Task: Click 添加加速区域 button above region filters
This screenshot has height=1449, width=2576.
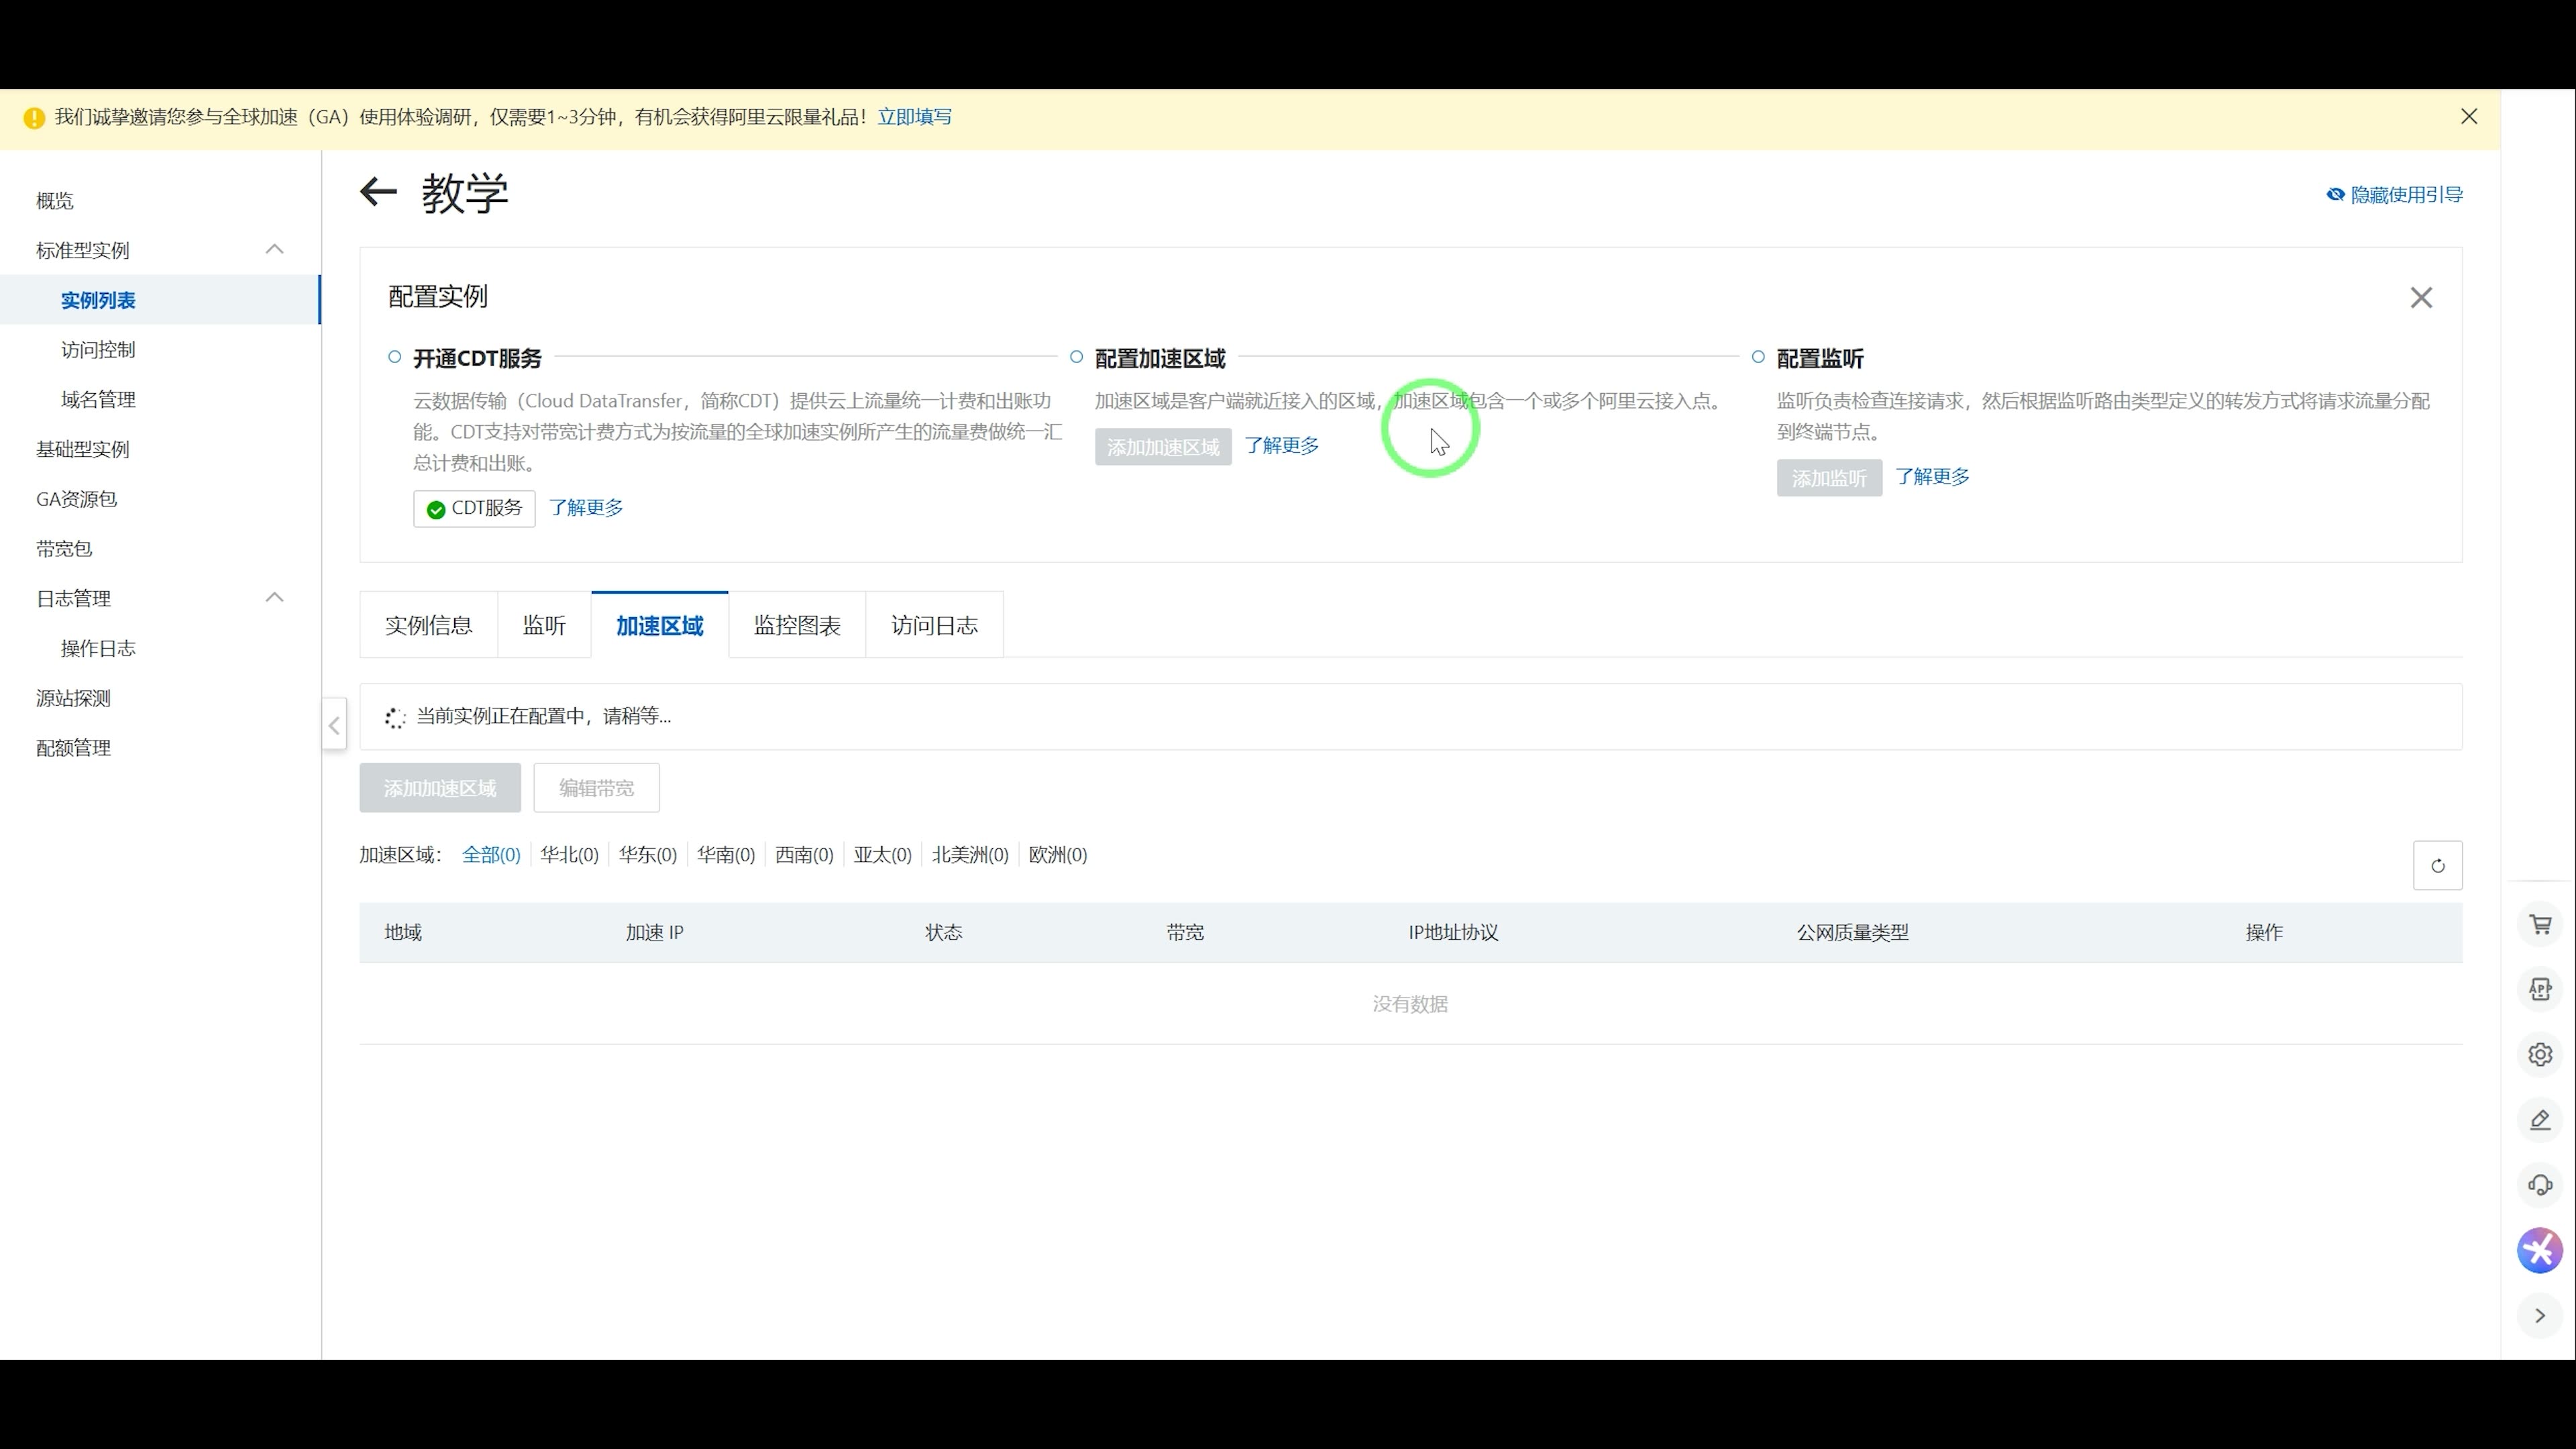Action: click(x=440, y=788)
